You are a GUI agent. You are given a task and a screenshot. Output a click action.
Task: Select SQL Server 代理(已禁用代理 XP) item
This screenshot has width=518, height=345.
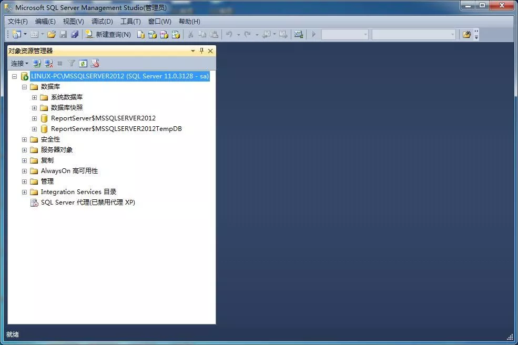tap(88, 202)
